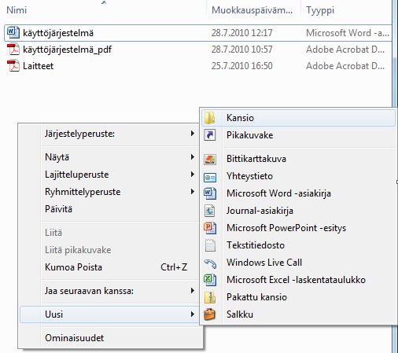Choose Lajitteluperuste in the context menu
The height and width of the screenshot is (353, 398).
coord(109,175)
